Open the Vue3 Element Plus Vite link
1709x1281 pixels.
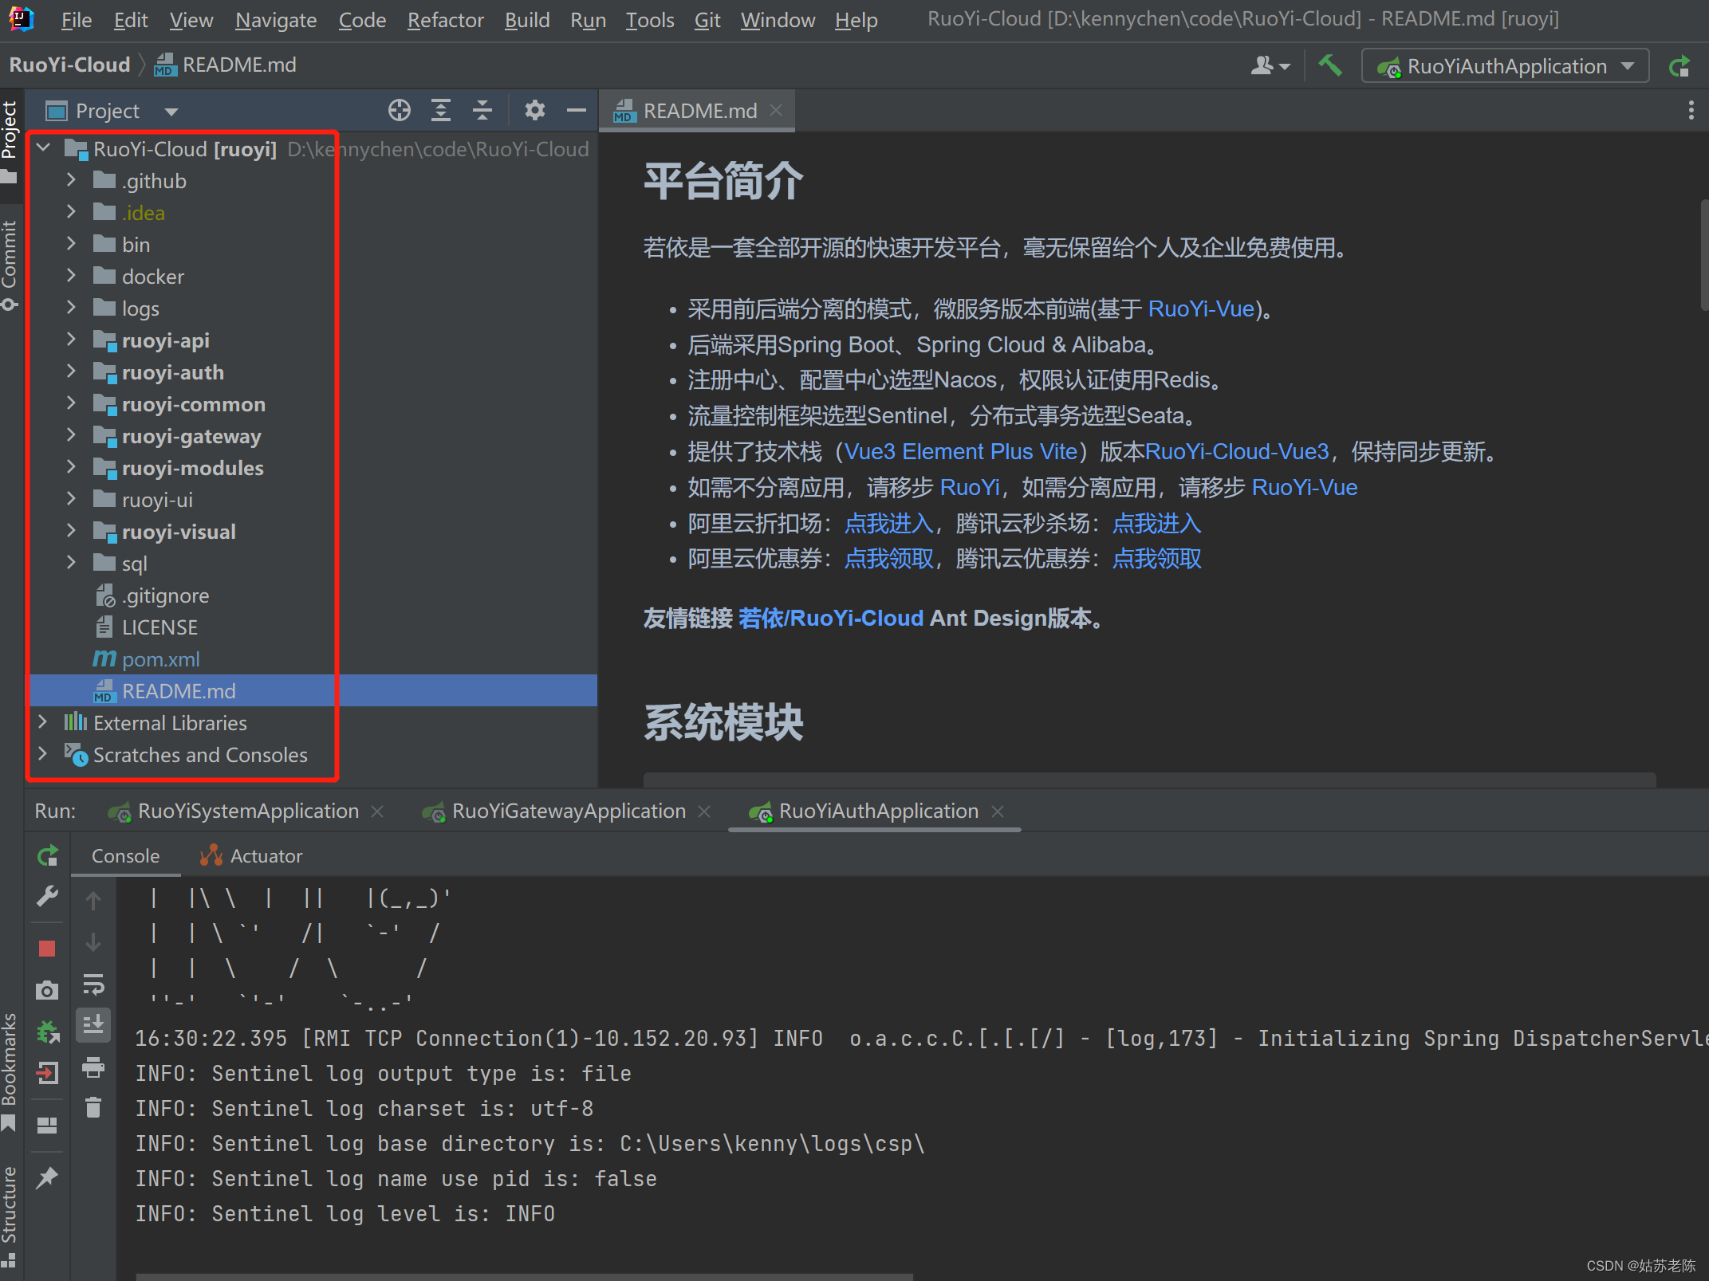(961, 452)
